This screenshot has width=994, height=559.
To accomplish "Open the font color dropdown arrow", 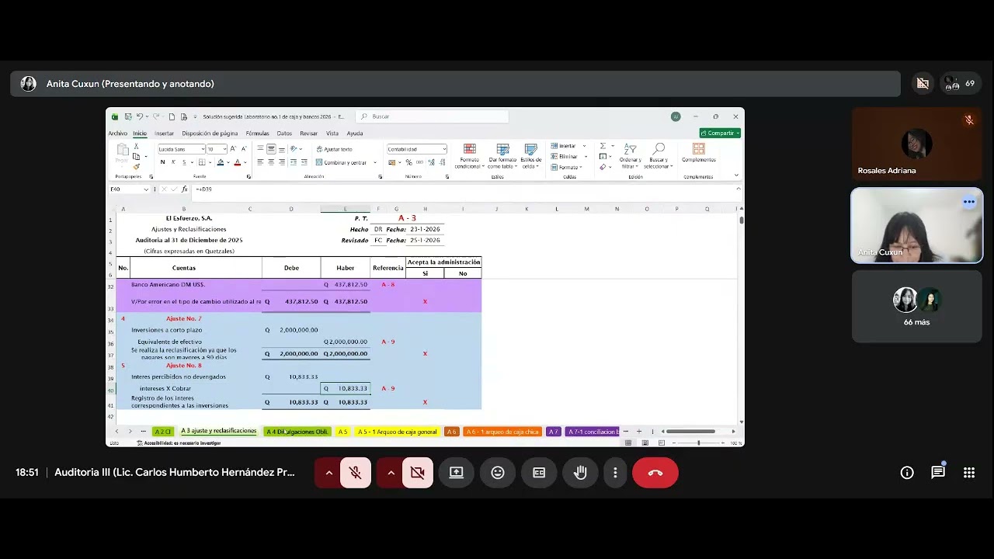I will [245, 162].
